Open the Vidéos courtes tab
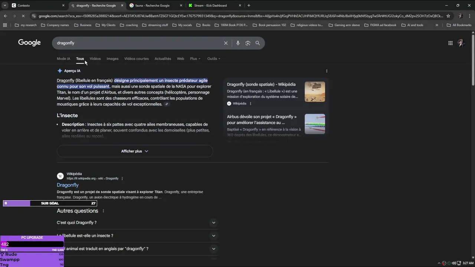The width and height of the screenshot is (475, 267). click(137, 59)
